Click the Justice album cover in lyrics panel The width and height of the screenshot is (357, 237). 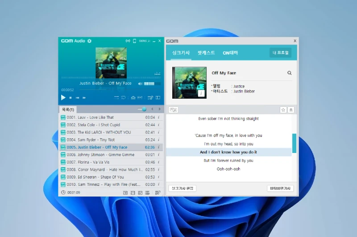[x=189, y=83]
